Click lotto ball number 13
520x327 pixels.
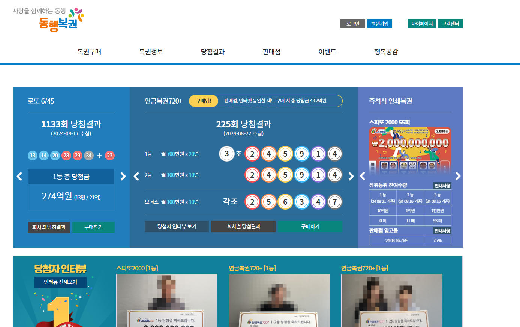(x=33, y=156)
